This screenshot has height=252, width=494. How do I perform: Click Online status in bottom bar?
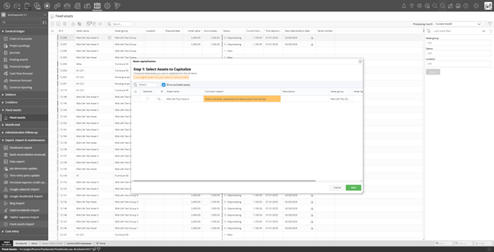click(101, 243)
